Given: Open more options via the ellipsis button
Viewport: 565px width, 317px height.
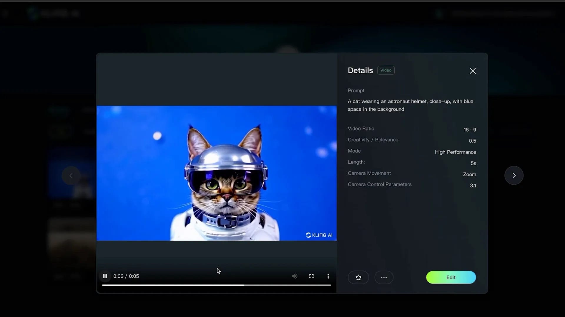Looking at the screenshot, I should click(384, 277).
